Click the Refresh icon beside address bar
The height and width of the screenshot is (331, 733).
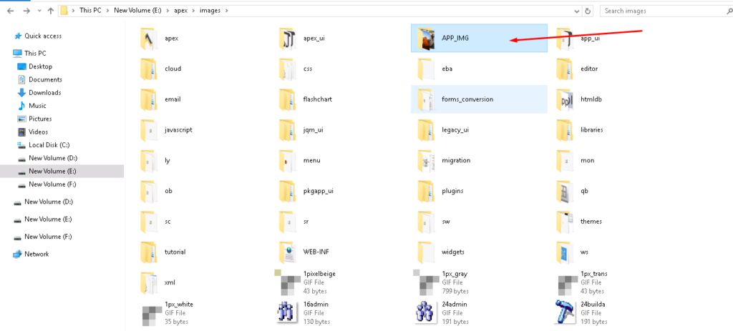[588, 11]
